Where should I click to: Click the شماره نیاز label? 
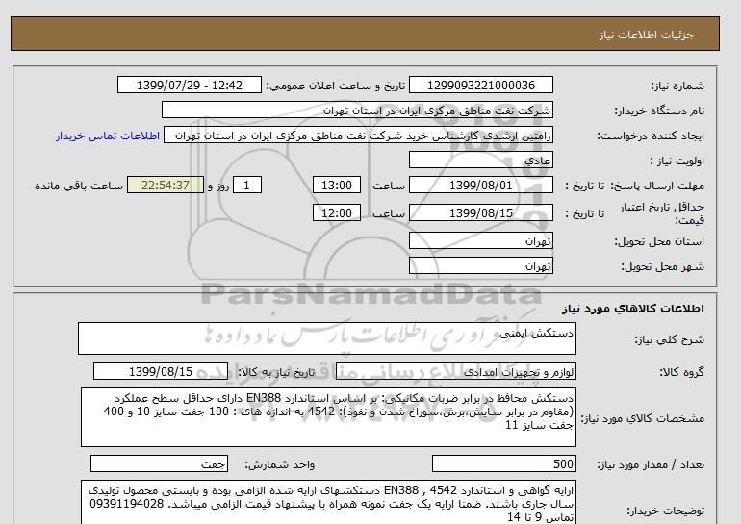tap(677, 86)
